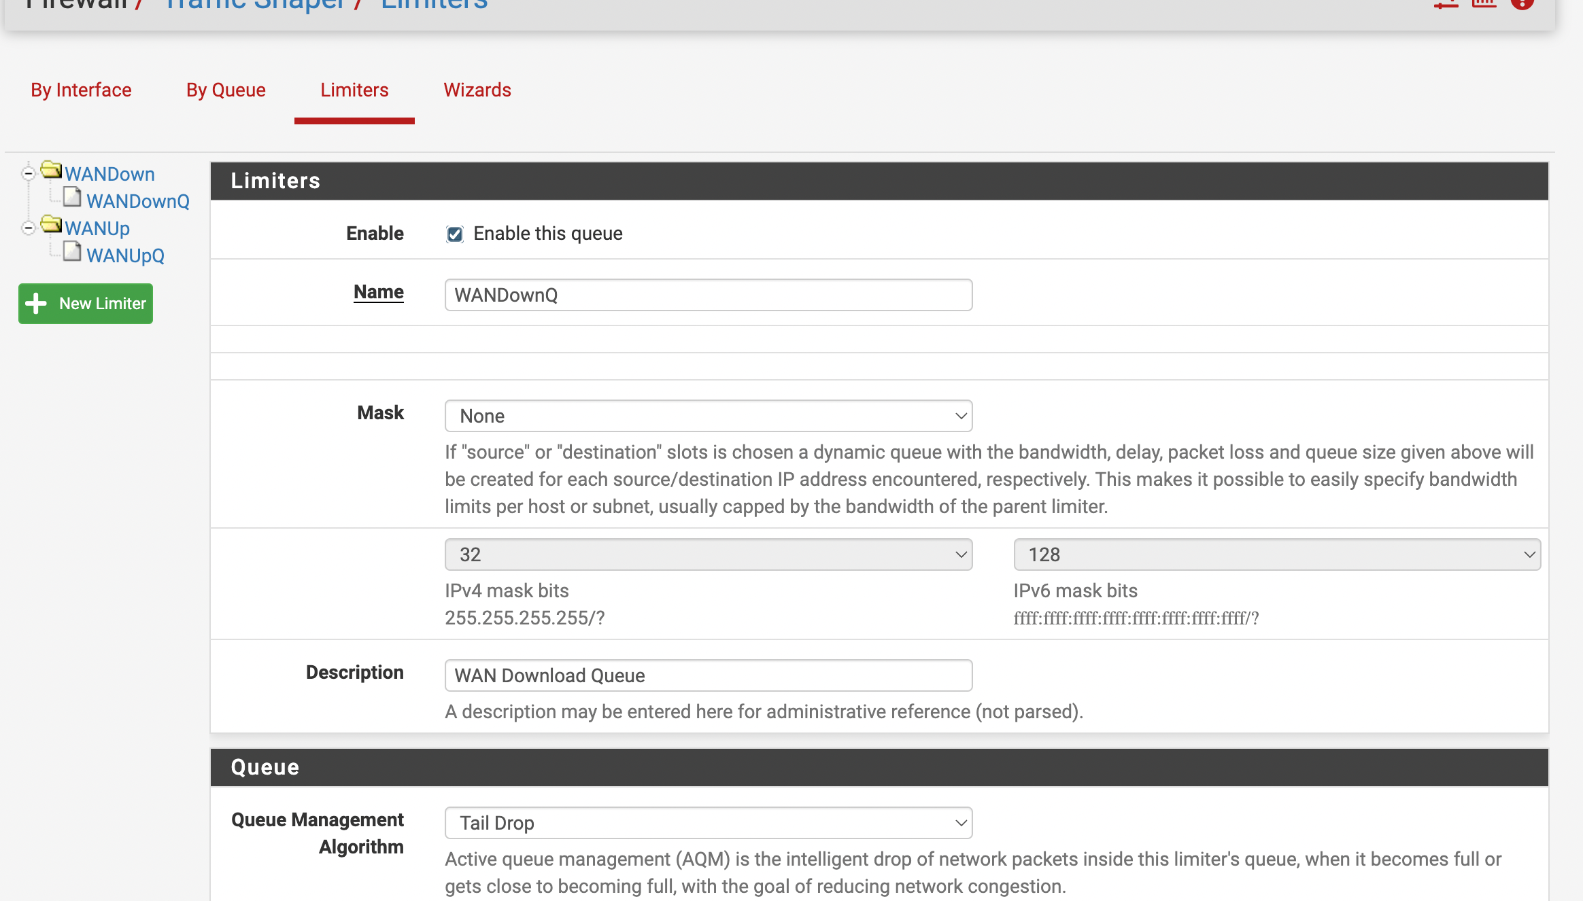Open the By Queue tab

pyautogui.click(x=226, y=90)
